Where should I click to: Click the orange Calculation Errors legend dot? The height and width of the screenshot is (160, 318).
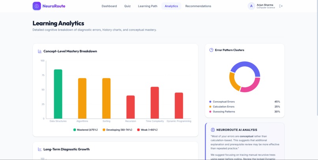click(210, 107)
